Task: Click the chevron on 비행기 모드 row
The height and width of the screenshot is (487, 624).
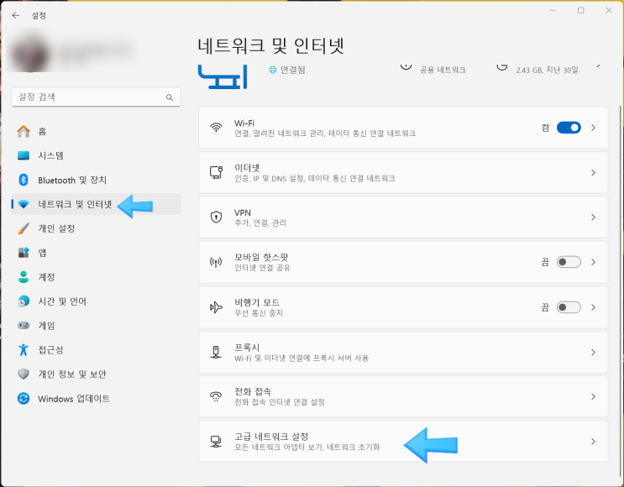Action: click(x=594, y=307)
